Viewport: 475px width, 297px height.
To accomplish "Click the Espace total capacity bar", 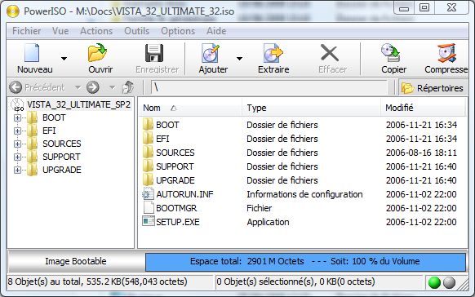I will (x=305, y=261).
